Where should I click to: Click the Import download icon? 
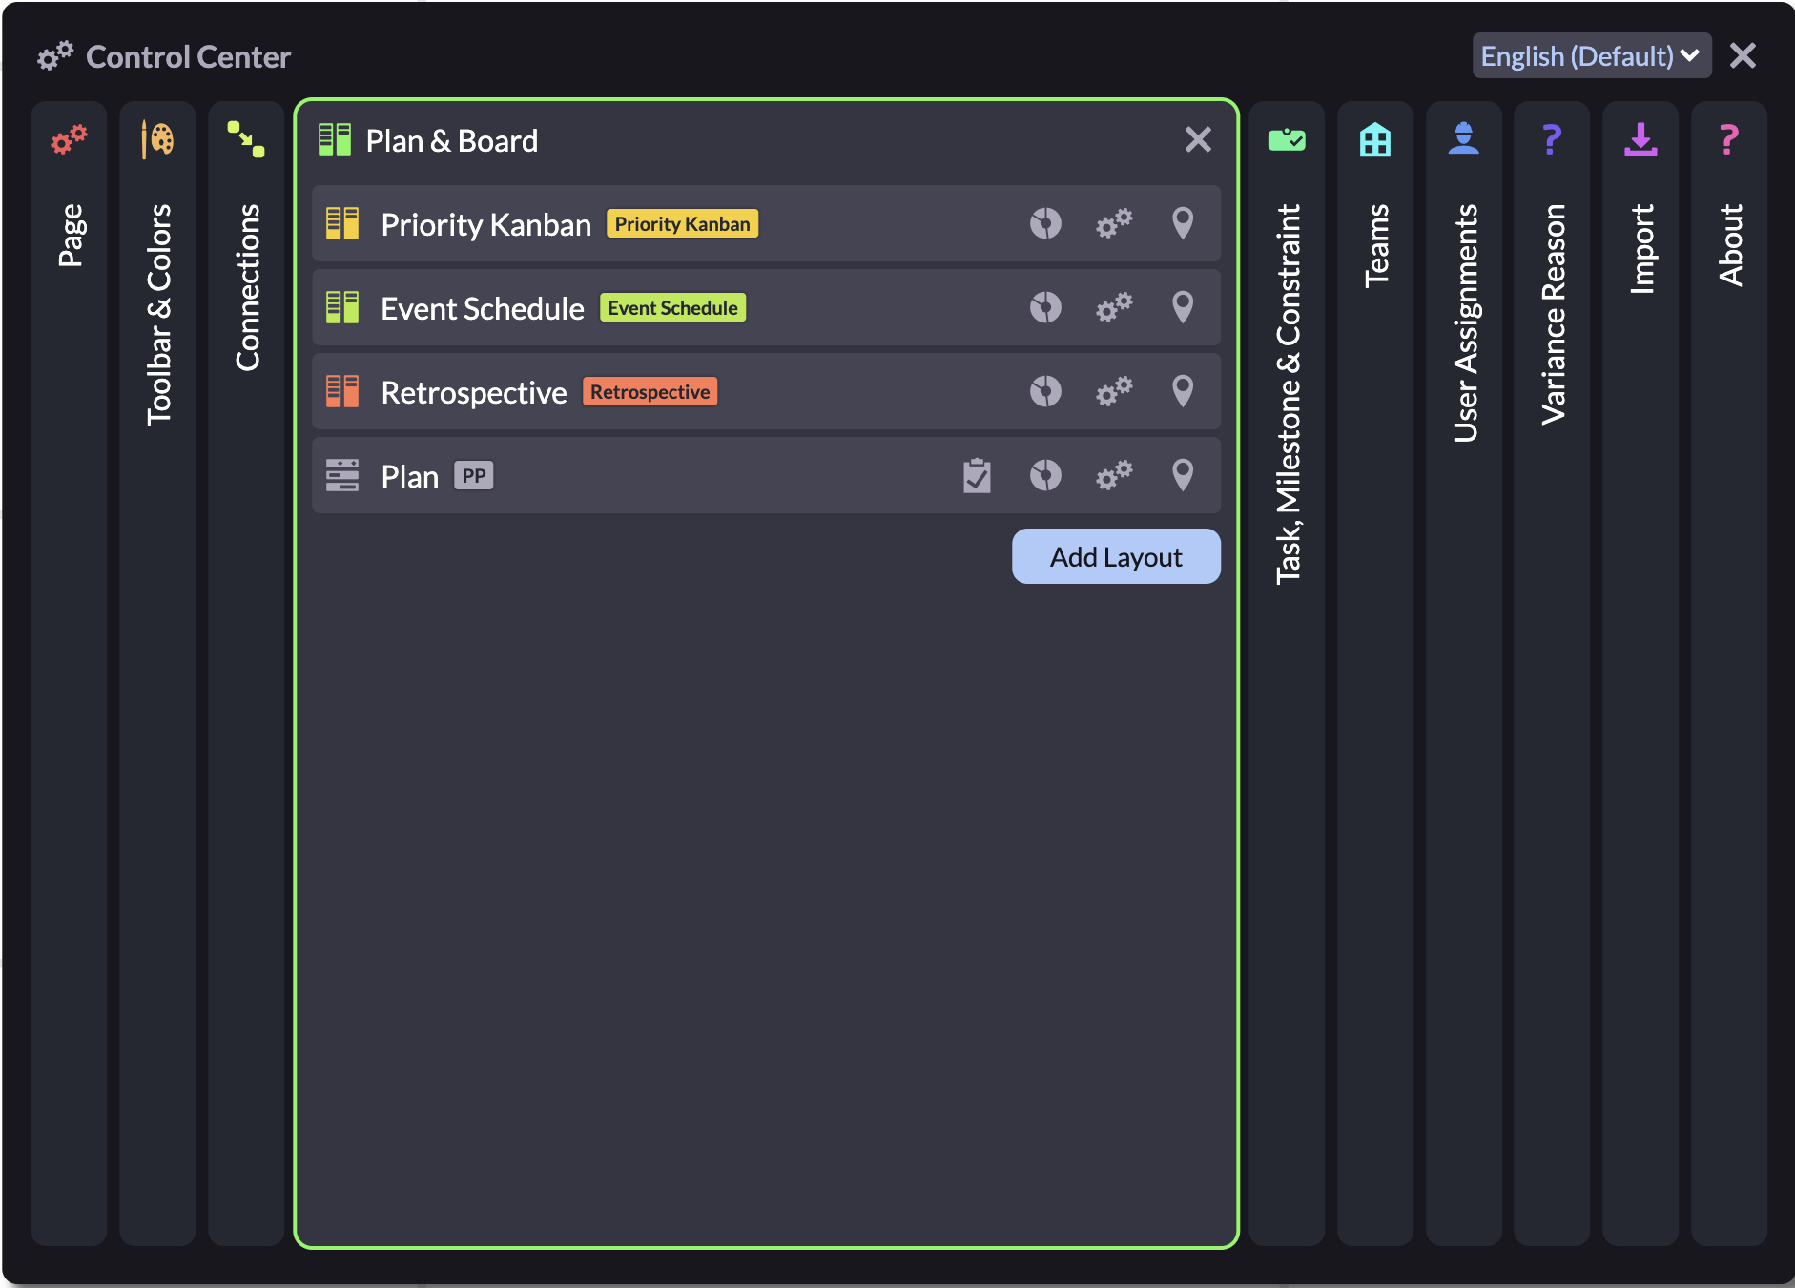click(1640, 140)
